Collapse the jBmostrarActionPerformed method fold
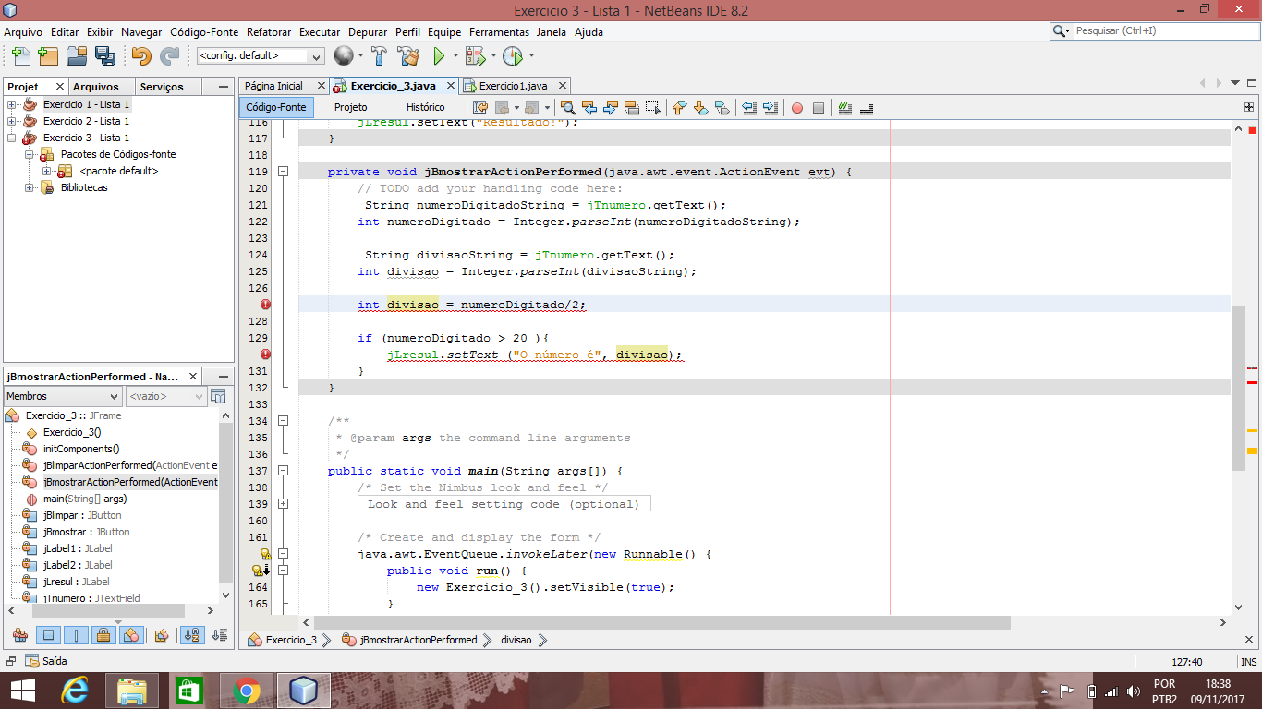1262x709 pixels. [284, 172]
